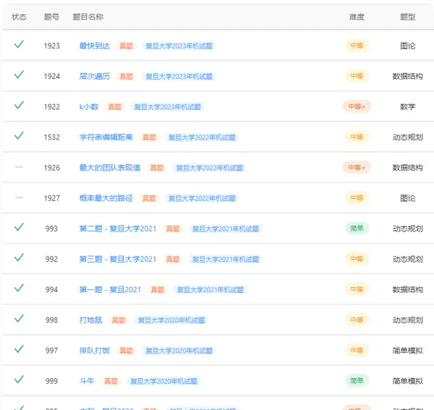
Task: Click the 真题 tag next to 最快到达
Action: (127, 46)
